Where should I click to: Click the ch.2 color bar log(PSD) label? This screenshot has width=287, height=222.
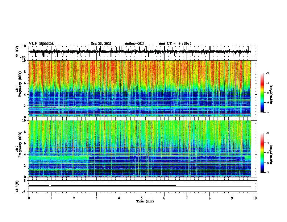(x=271, y=154)
